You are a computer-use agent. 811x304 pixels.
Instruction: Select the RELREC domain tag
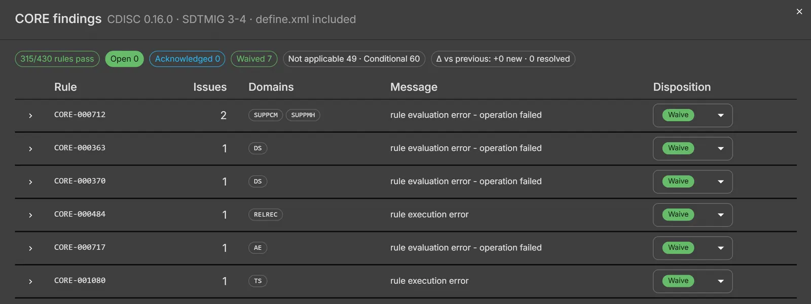[266, 214]
